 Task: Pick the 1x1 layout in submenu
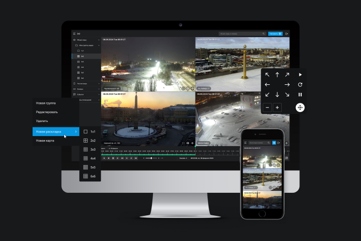pos(90,132)
